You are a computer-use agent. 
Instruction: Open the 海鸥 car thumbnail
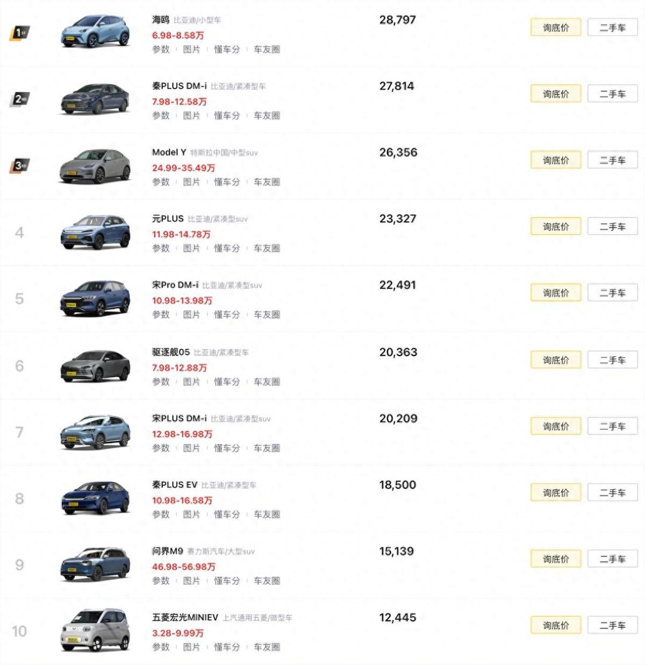(95, 32)
